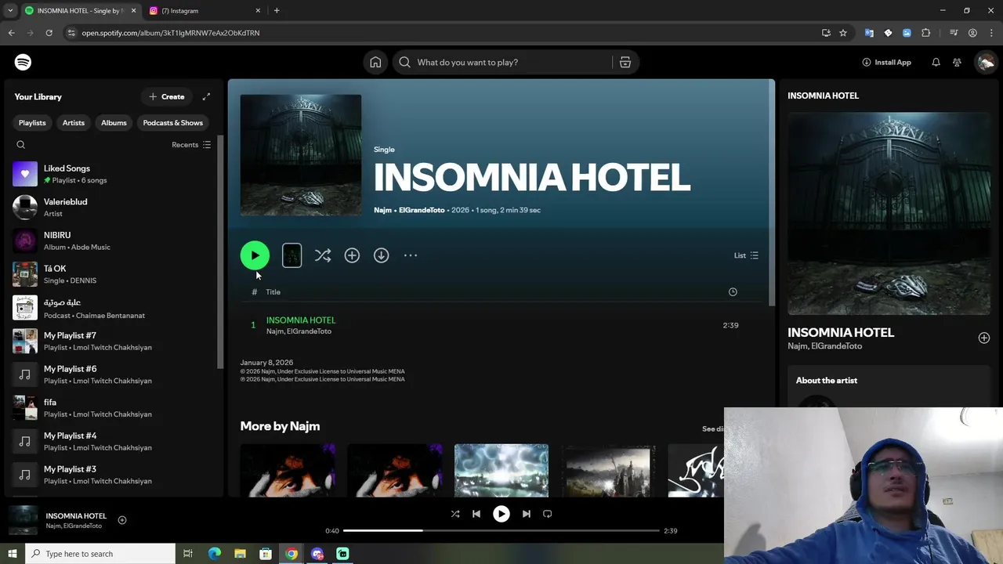Open Tá OK single in library
Image resolution: width=1003 pixels, height=564 pixels.
coord(113,274)
